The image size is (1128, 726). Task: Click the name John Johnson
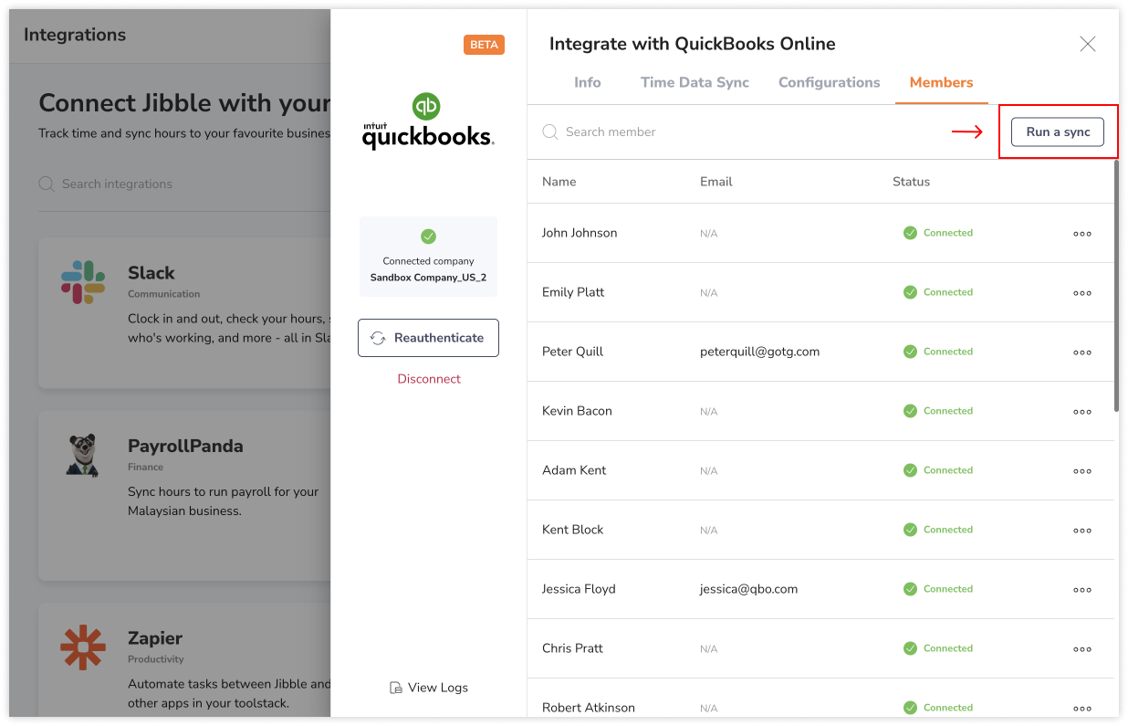580,233
